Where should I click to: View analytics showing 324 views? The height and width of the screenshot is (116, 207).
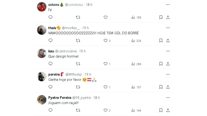point(136,41)
